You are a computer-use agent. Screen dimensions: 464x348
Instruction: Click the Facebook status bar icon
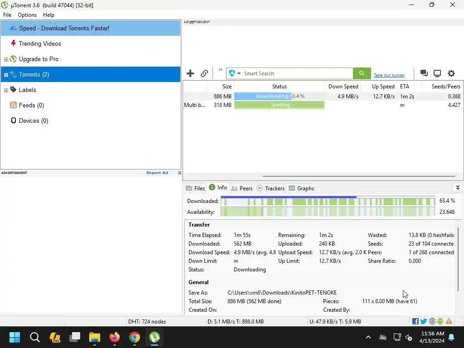click(x=415, y=321)
